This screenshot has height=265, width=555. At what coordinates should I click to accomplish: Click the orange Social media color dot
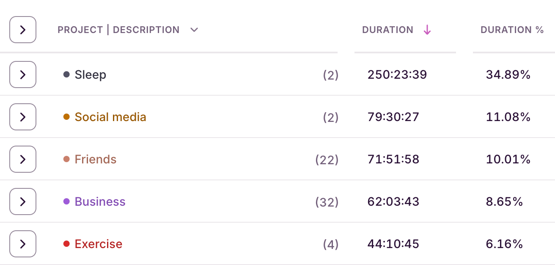pos(66,117)
